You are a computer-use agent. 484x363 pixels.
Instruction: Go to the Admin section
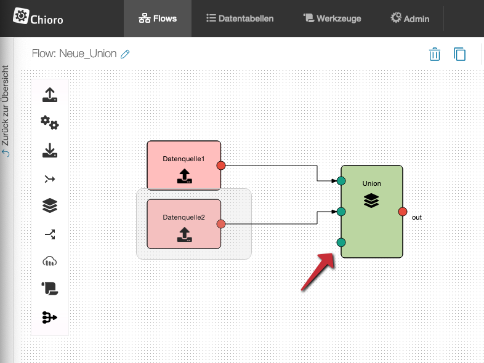(x=409, y=18)
